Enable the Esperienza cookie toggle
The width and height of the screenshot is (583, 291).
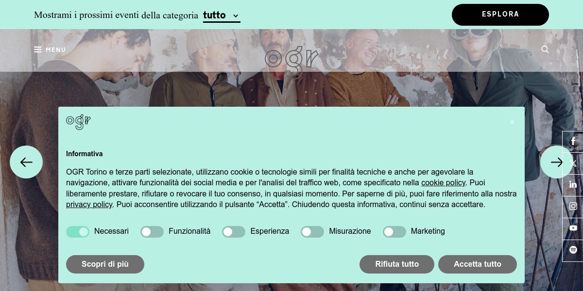234,232
